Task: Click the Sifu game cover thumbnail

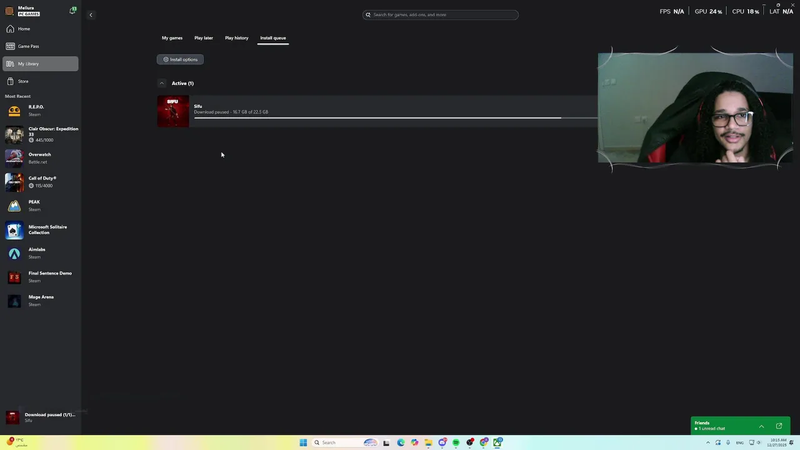Action: 173,111
